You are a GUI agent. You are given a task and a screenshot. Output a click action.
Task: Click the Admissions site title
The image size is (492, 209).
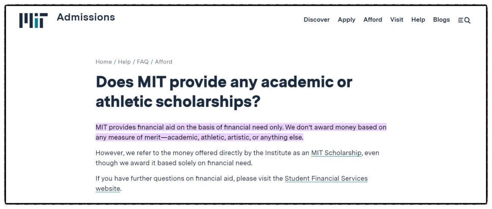[x=86, y=17]
